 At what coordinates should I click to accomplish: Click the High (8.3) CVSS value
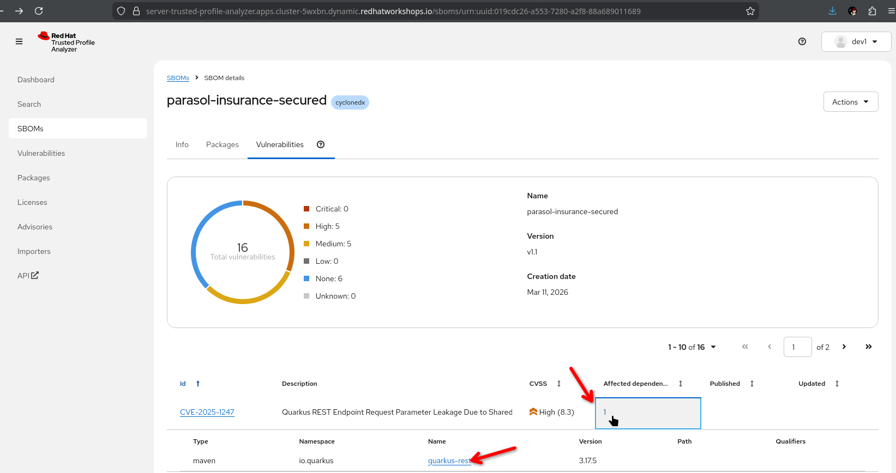pyautogui.click(x=552, y=412)
